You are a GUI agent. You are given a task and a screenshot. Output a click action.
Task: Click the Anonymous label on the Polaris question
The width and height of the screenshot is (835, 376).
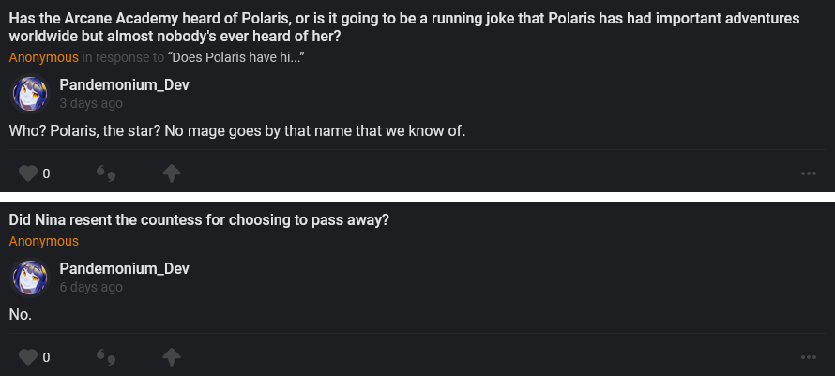tap(44, 58)
